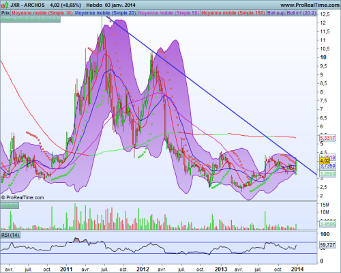Click Moyenne mobile (Simple 150) label
341x273 pixels.
point(233,13)
